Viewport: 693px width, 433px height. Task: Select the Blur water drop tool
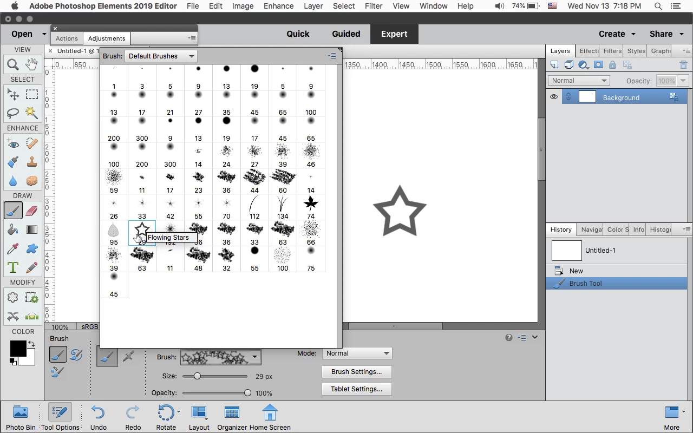tap(13, 180)
